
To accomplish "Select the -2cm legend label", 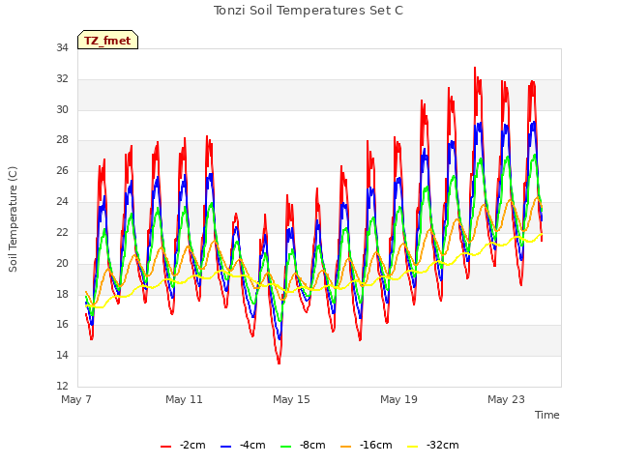I will coord(192,446).
